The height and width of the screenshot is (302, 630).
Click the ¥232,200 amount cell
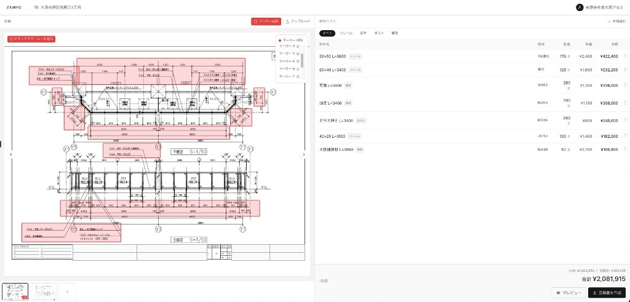pyautogui.click(x=609, y=70)
